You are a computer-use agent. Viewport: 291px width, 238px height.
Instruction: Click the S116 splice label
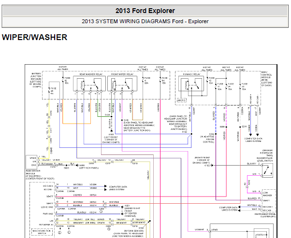[126, 120]
